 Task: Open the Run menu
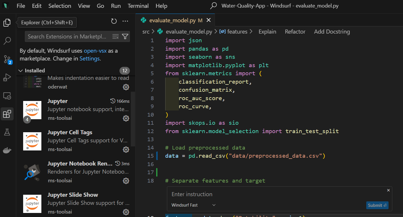(116, 6)
